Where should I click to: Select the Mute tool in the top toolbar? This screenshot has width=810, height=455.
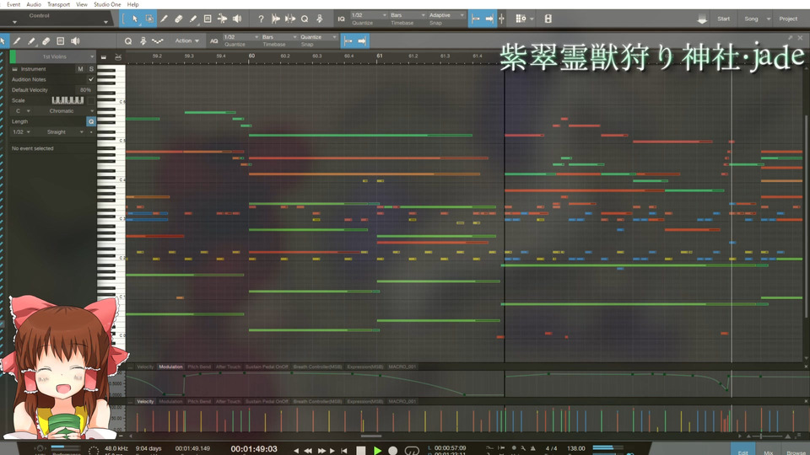click(208, 19)
